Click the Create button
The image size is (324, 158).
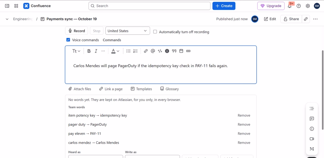pos(224,6)
